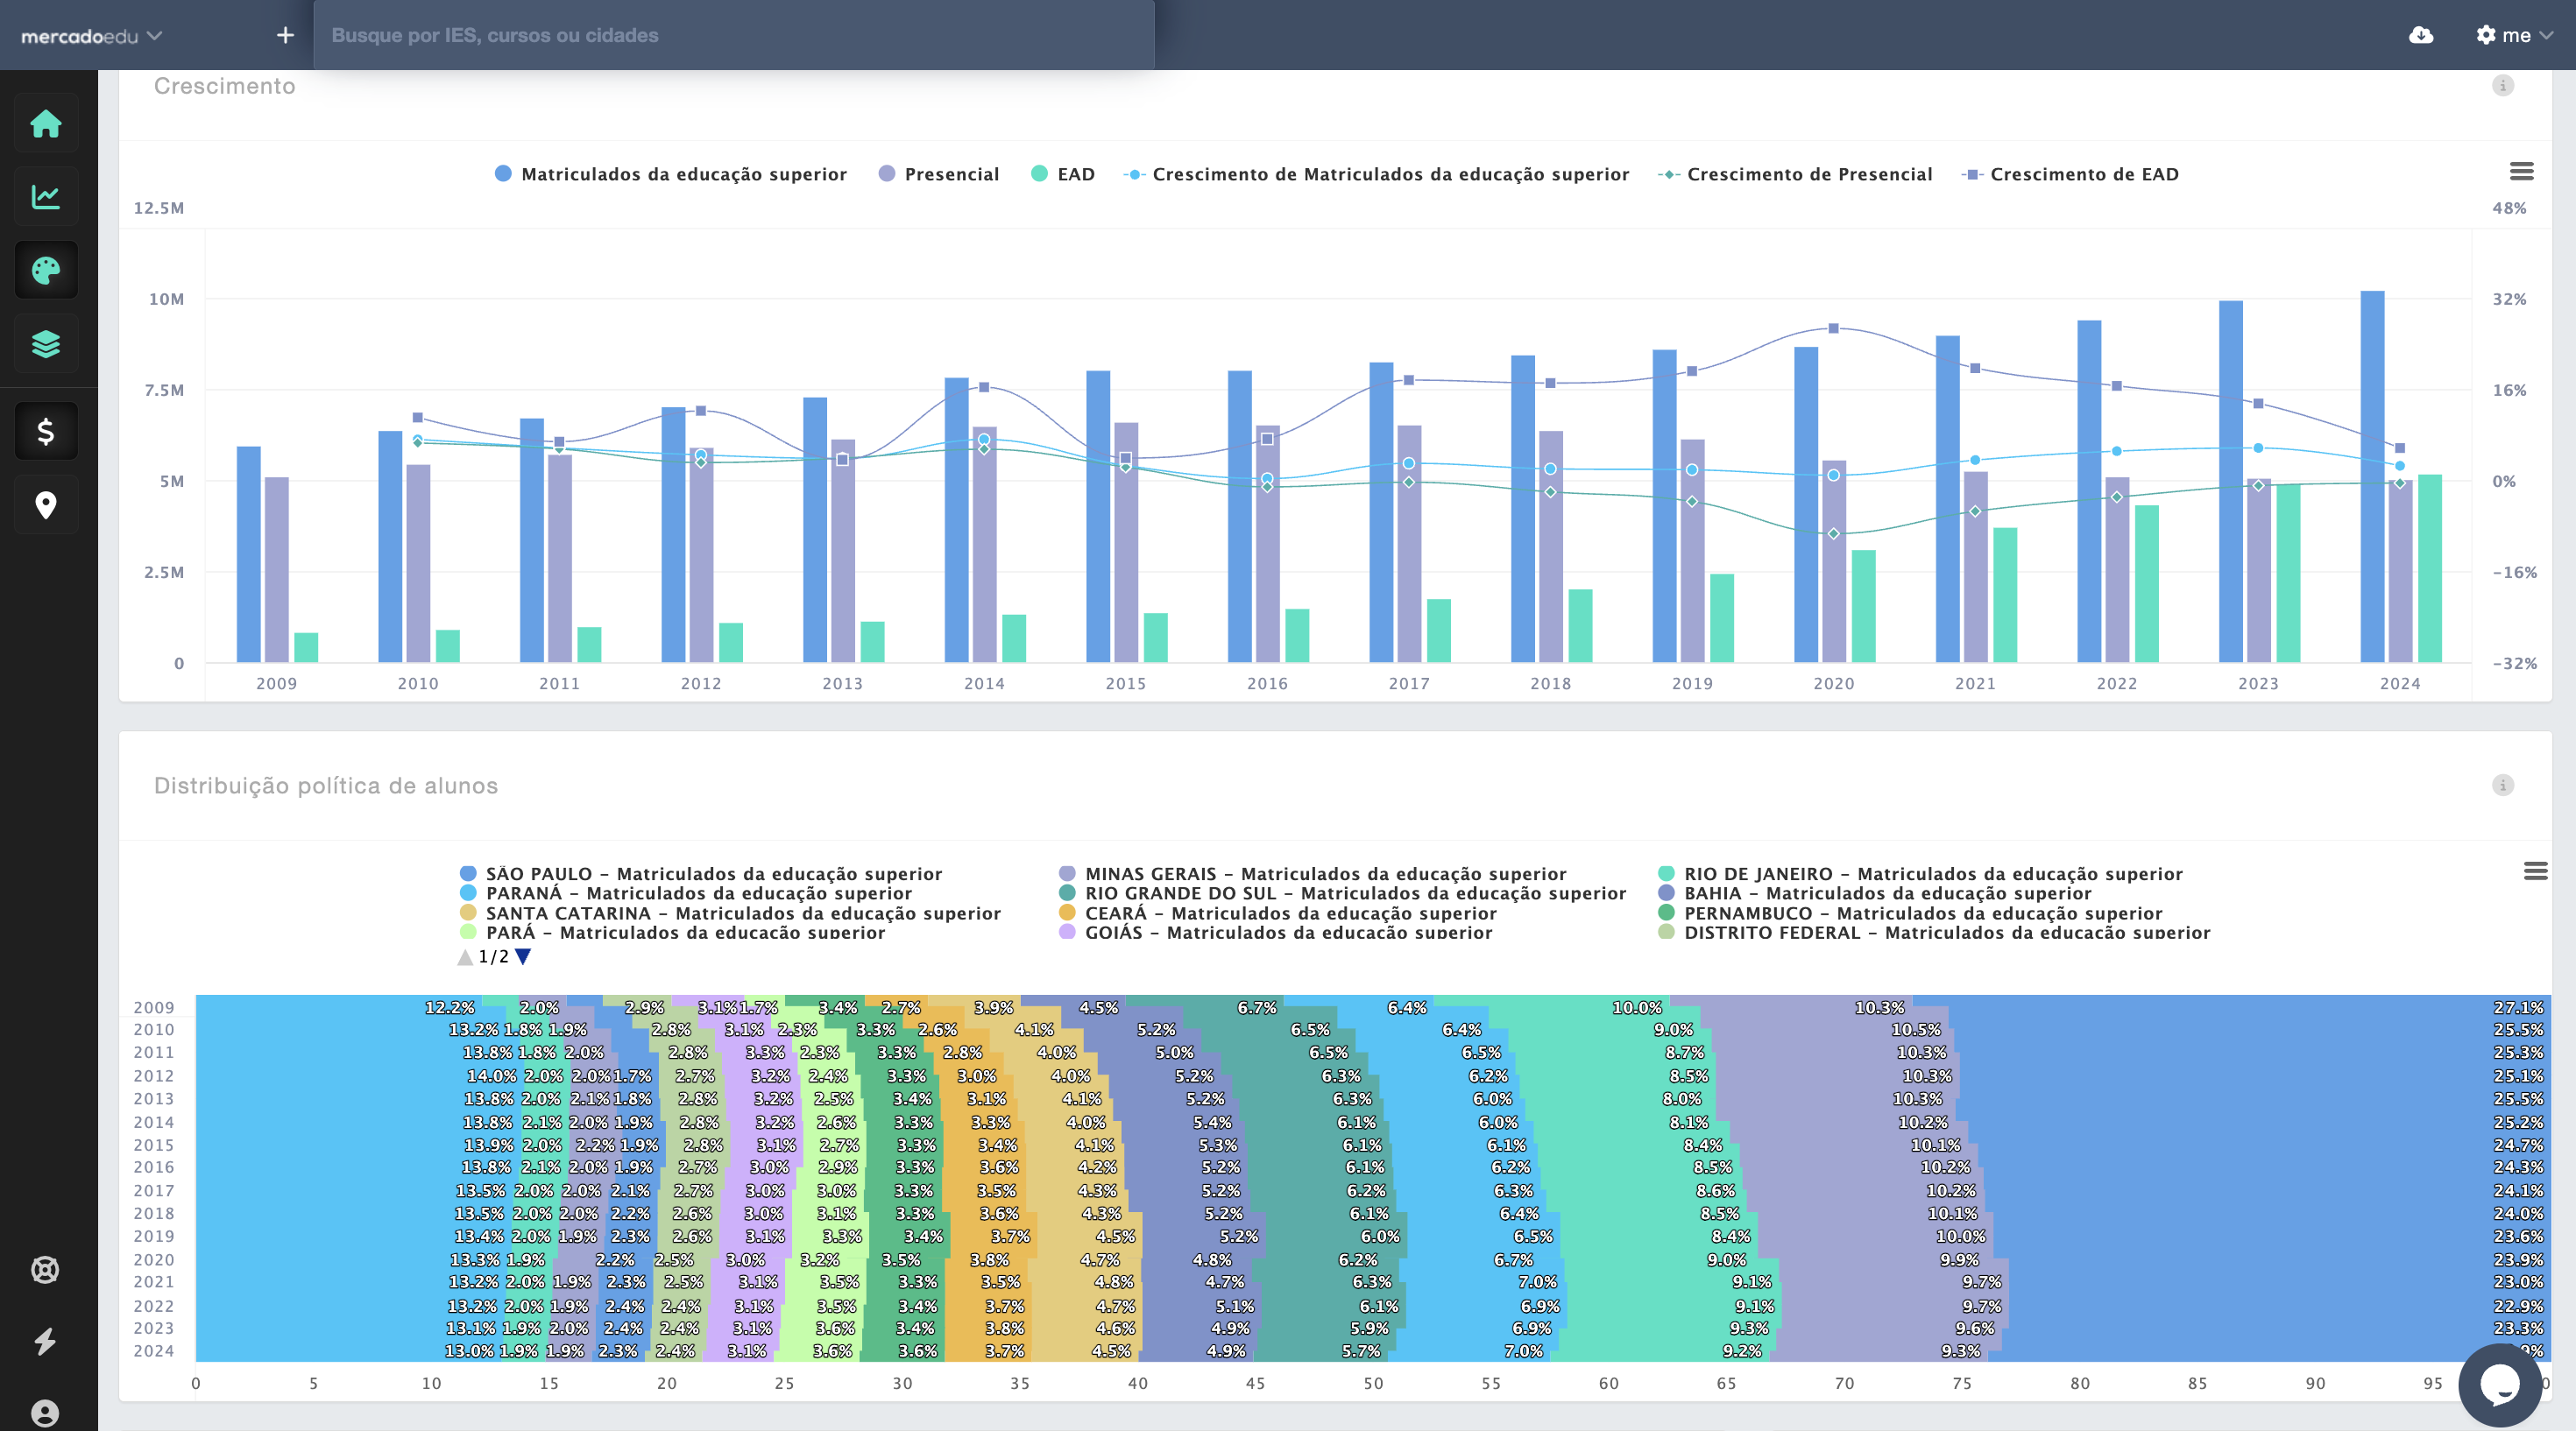This screenshot has width=2576, height=1431.
Task: Open the dollar sign finance icon
Action: tap(46, 432)
